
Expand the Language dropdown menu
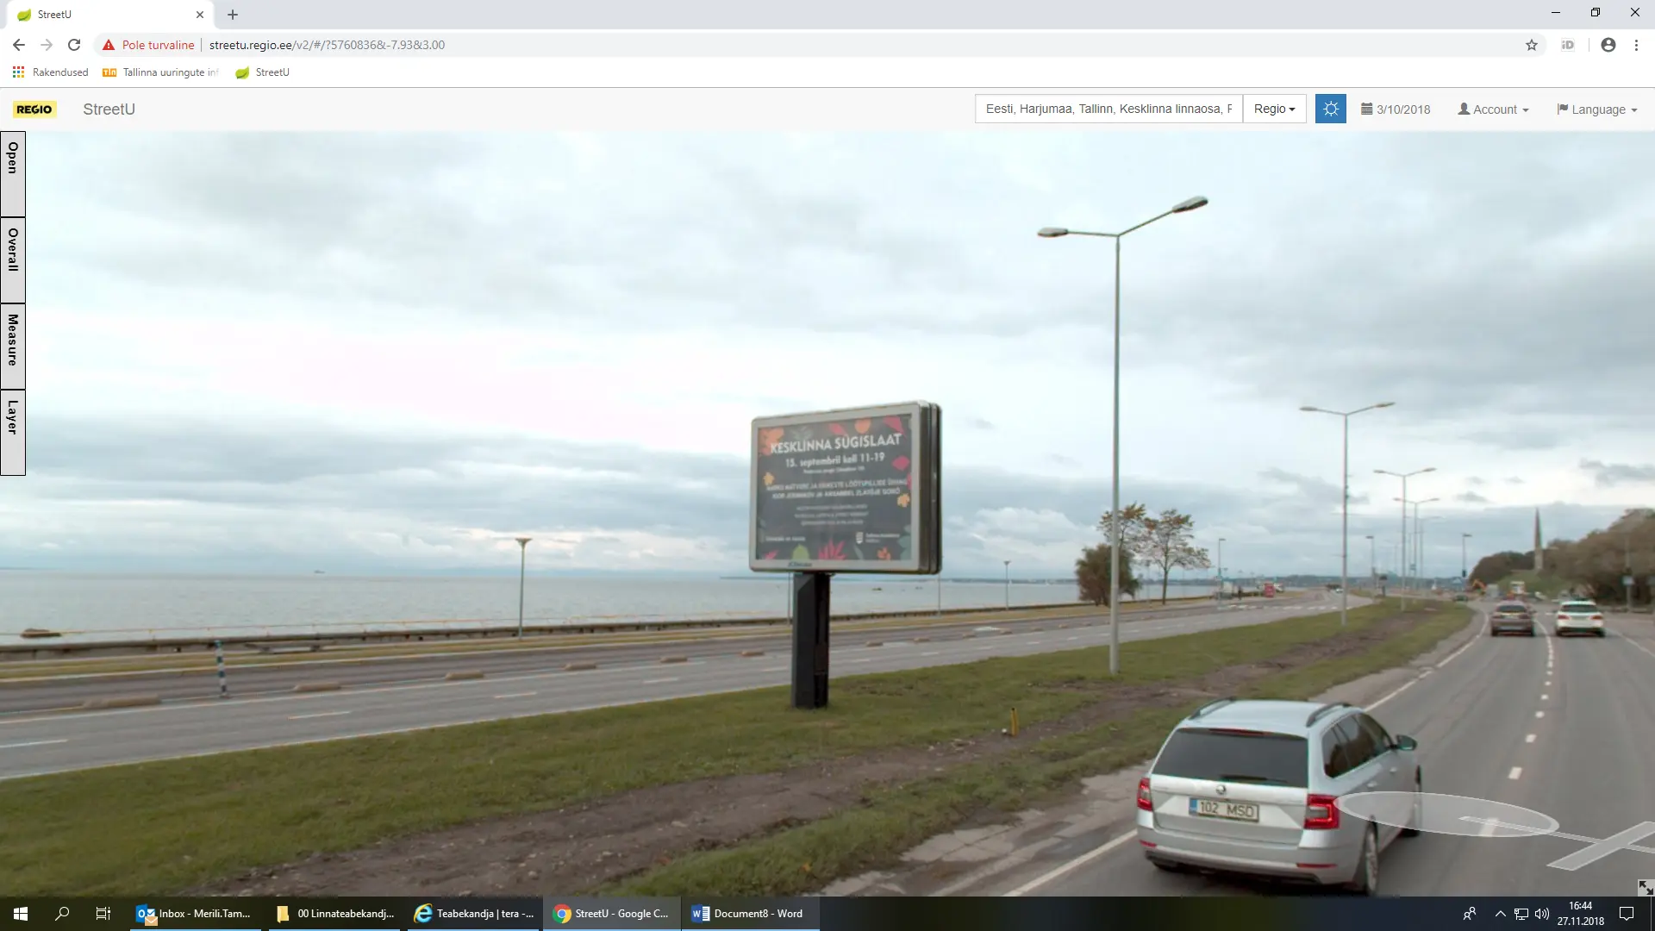tap(1596, 109)
